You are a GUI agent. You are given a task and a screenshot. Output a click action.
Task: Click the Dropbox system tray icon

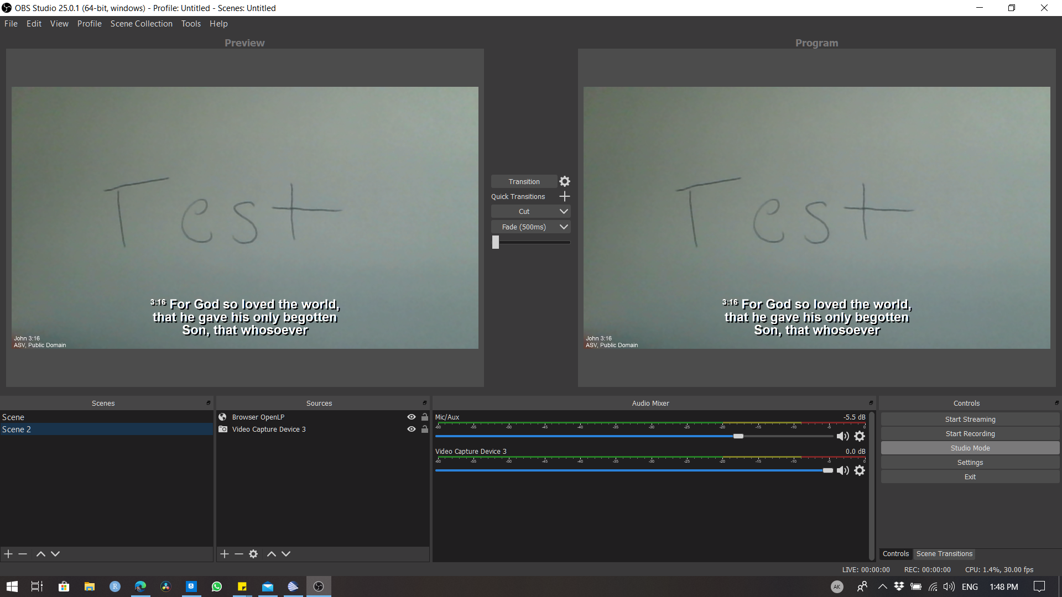click(x=898, y=586)
